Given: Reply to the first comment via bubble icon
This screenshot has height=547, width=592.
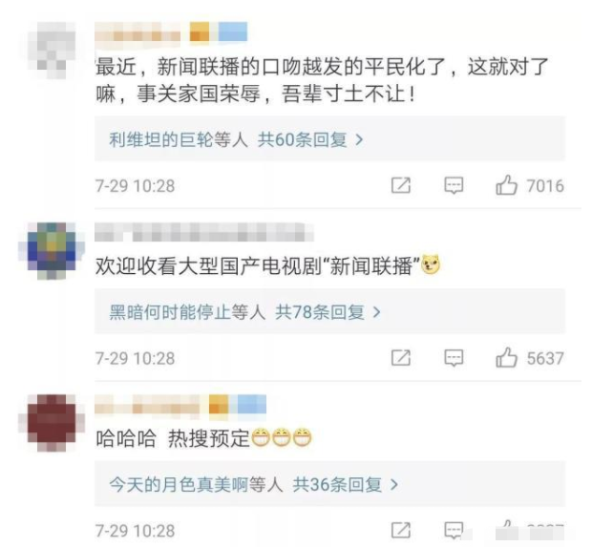Looking at the screenshot, I should [x=454, y=185].
